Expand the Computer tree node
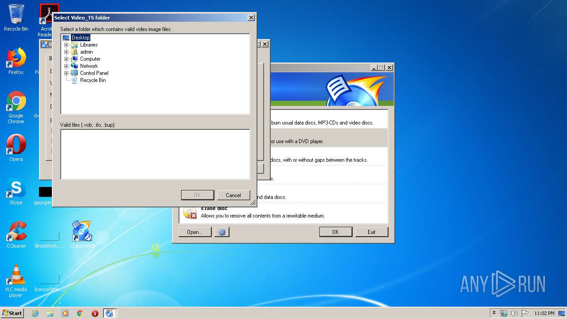The height and width of the screenshot is (319, 567). 66,59
